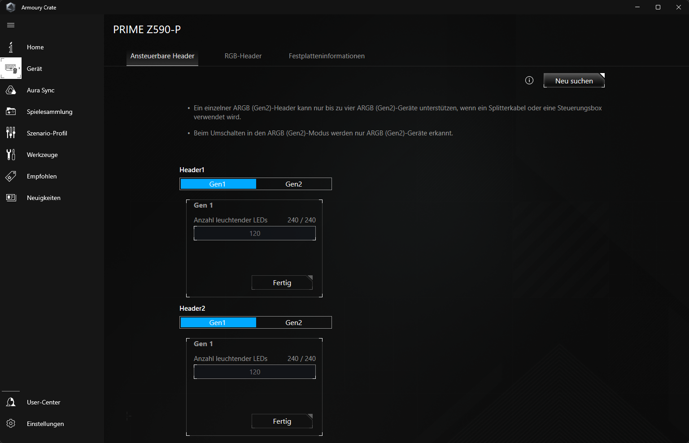689x443 pixels.
Task: Select Gen2 for Header1
Action: (x=294, y=184)
